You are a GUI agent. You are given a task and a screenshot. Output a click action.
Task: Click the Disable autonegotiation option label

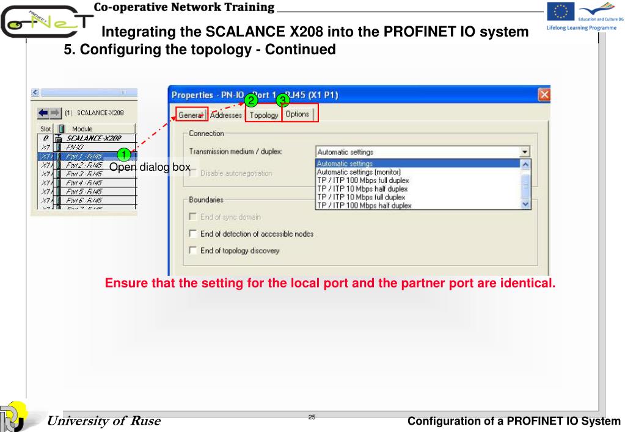coord(236,173)
